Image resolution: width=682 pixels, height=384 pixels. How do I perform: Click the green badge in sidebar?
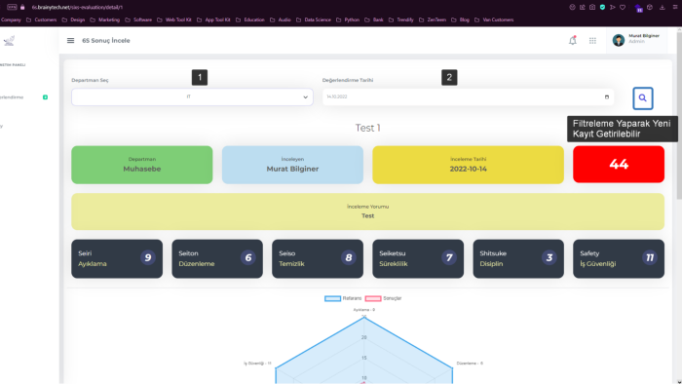(45, 97)
